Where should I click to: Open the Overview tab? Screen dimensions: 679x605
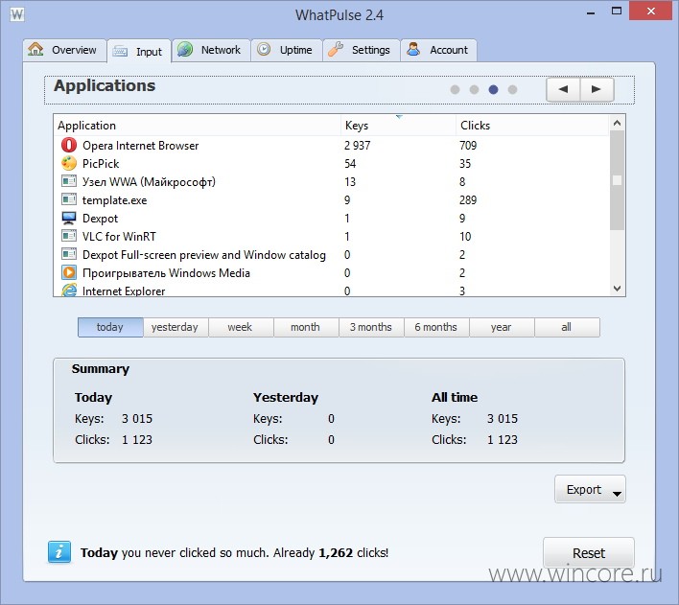[64, 50]
